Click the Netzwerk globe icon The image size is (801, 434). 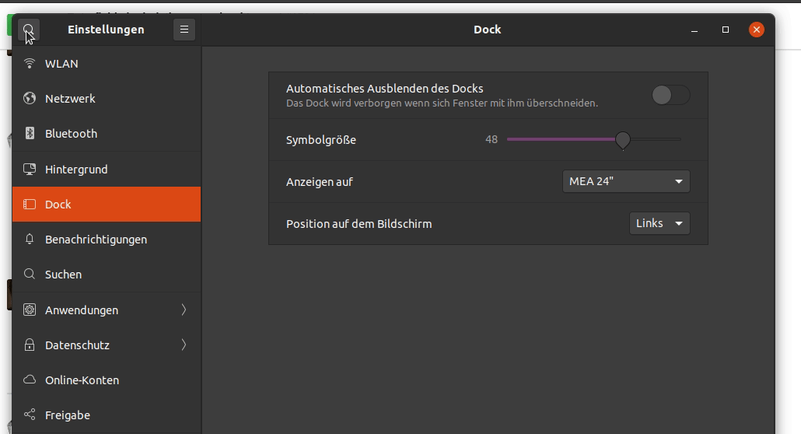[30, 98]
